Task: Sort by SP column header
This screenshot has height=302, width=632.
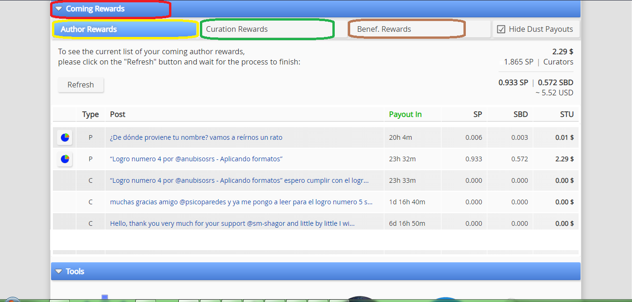Action: [x=478, y=114]
